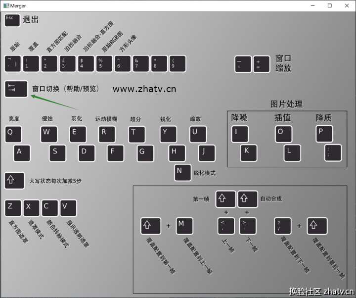Viewport: 356px width, 298px height.
Task: Click the * 8 key icon
Action: click(x=159, y=64)
